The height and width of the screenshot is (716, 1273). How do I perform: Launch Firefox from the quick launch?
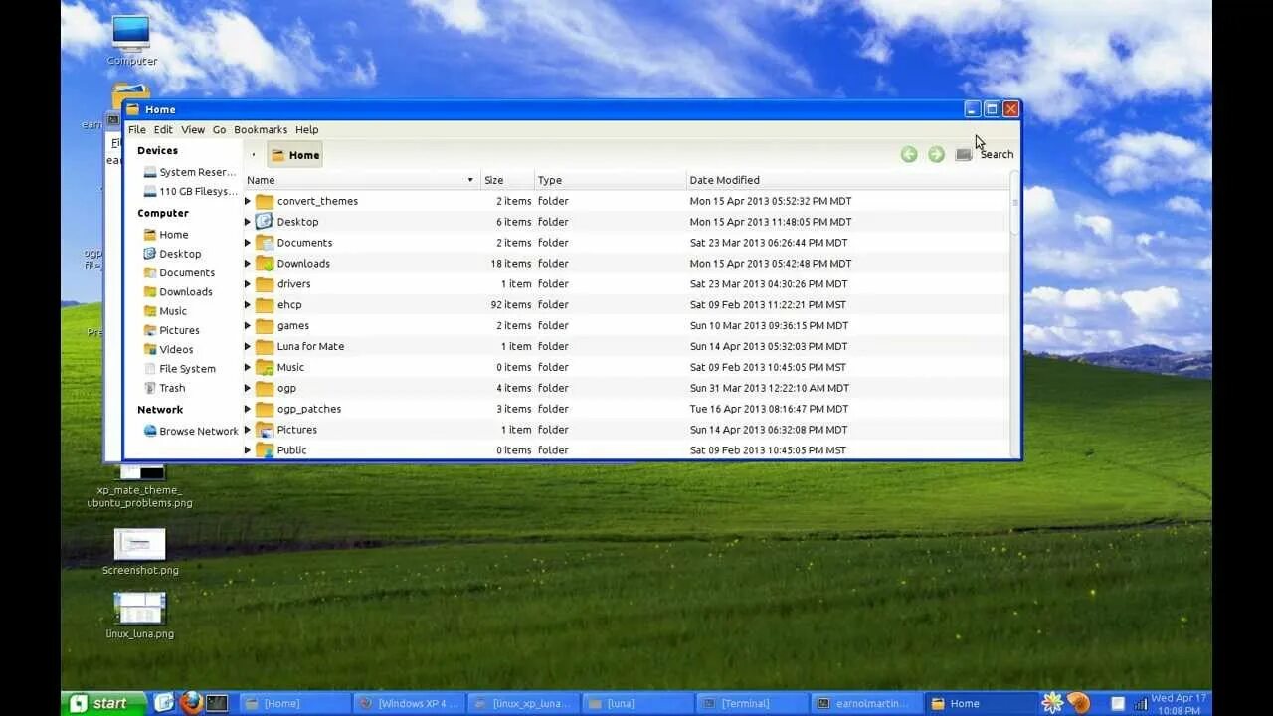(191, 703)
